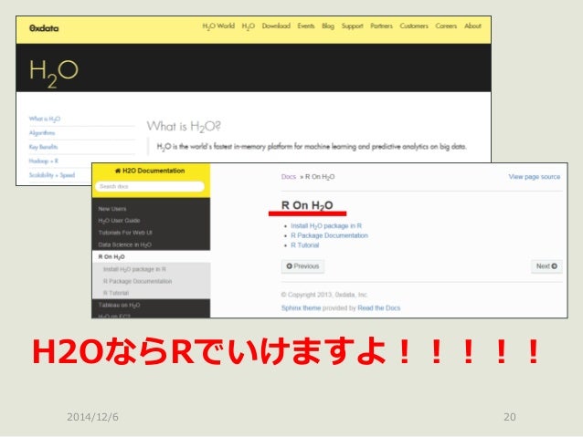Click the 'What is H2O?' heading
The width and height of the screenshot is (583, 437).
(x=184, y=126)
